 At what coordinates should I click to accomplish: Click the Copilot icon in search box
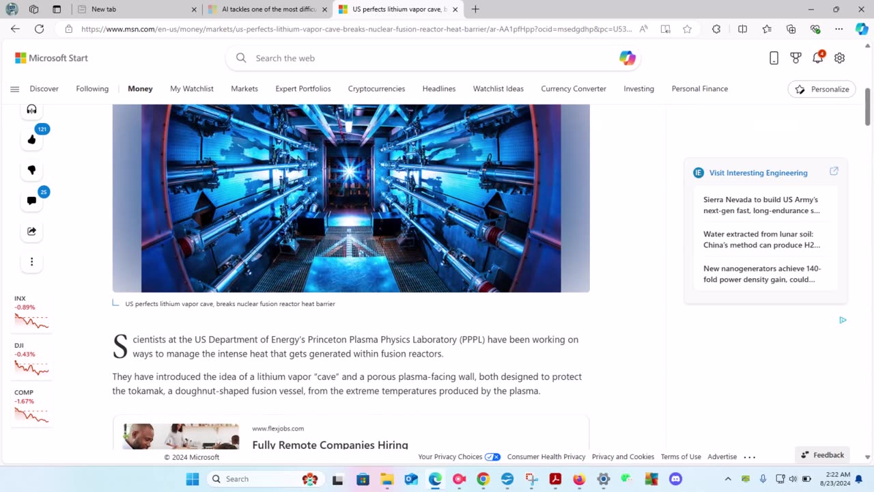point(627,58)
